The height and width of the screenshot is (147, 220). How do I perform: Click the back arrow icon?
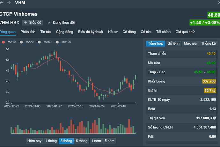2,3
